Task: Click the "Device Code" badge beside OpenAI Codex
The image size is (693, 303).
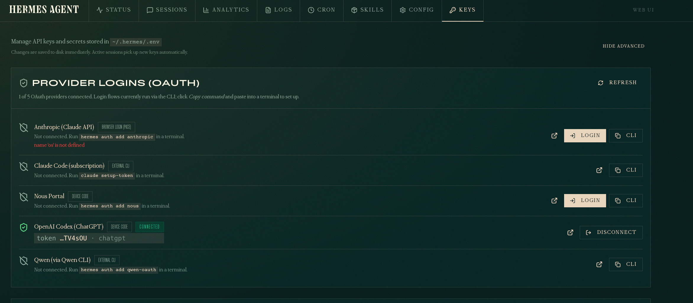Action: (x=119, y=227)
